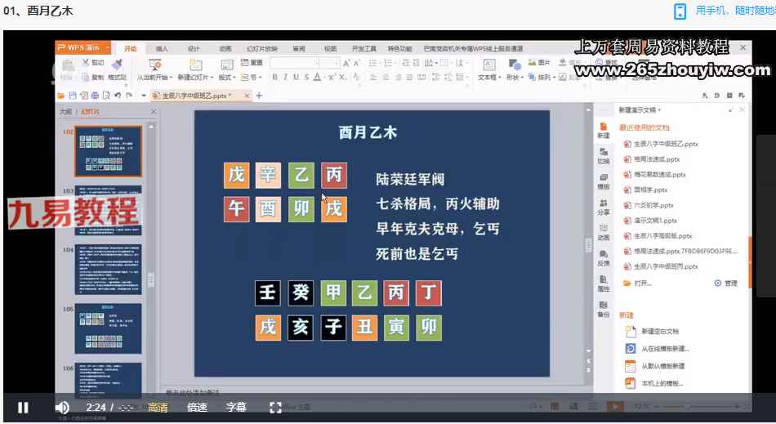Click the 切换 icon in the side strip
Screen dimensions: 776x424
tap(603, 155)
